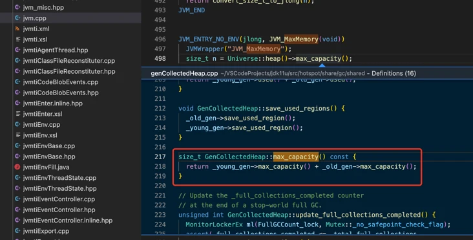
Task: Open the jvmti.xsl file
Action: pyautogui.click(x=35, y=39)
